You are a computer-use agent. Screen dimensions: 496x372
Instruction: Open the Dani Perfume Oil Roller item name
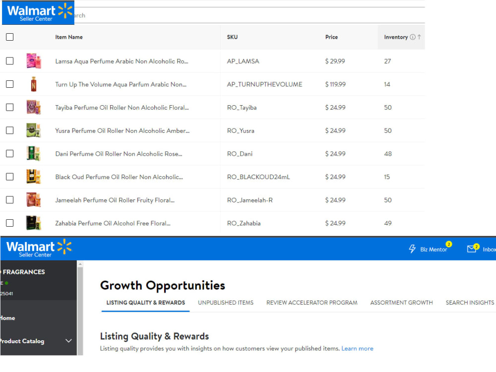pos(119,154)
